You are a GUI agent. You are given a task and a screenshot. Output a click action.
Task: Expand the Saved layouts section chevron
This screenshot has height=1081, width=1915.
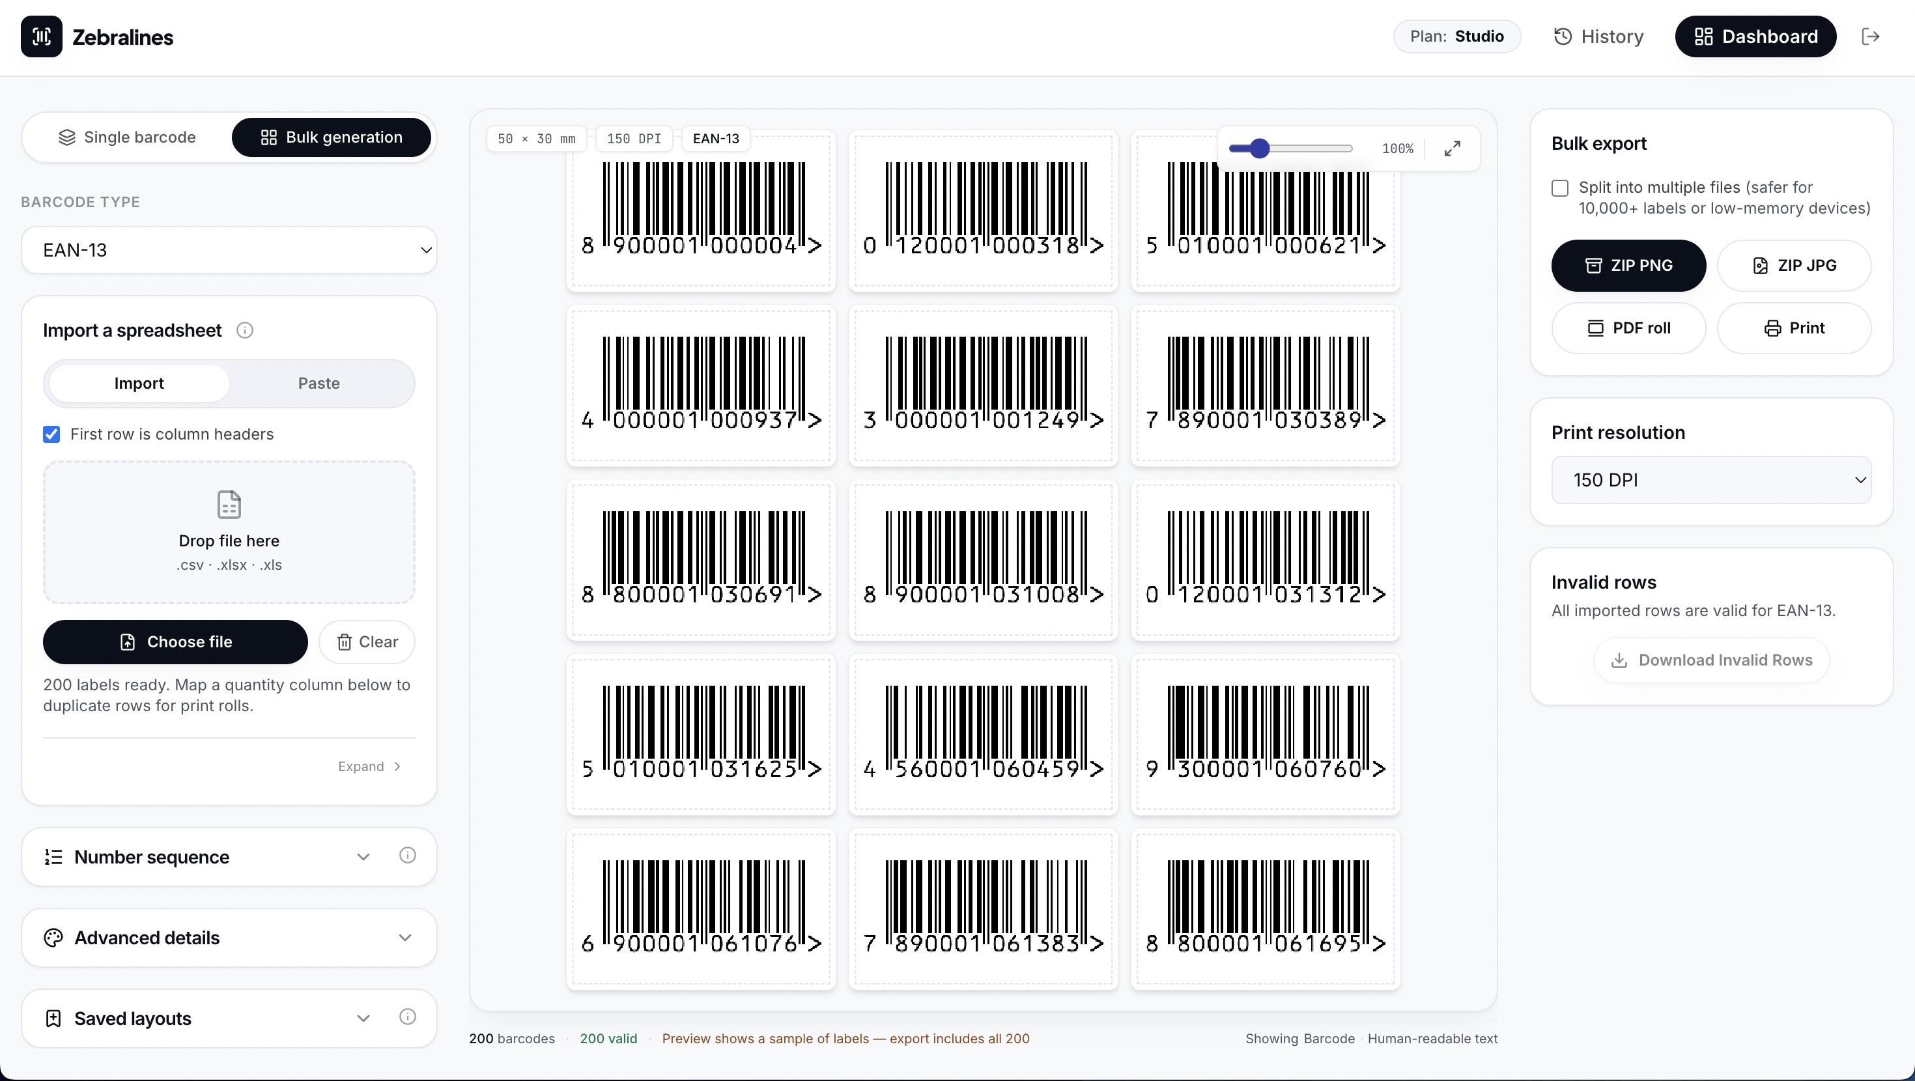pos(363,1018)
